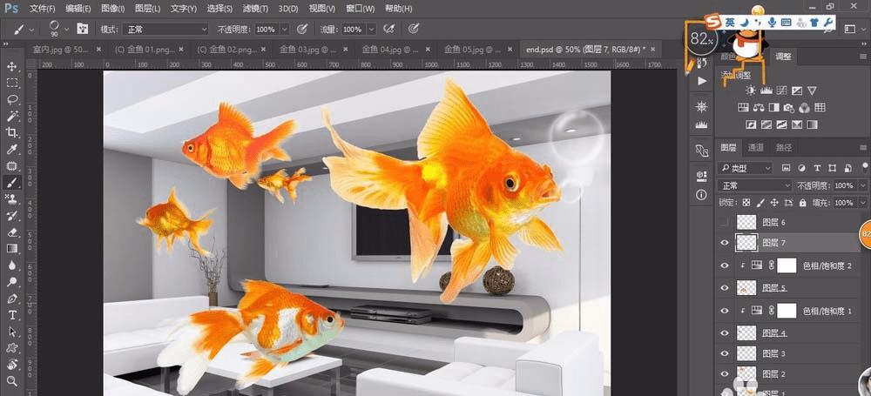Image resolution: width=871 pixels, height=396 pixels.
Task: Open the layer blend mode 正常 dropdown
Action: coord(753,185)
